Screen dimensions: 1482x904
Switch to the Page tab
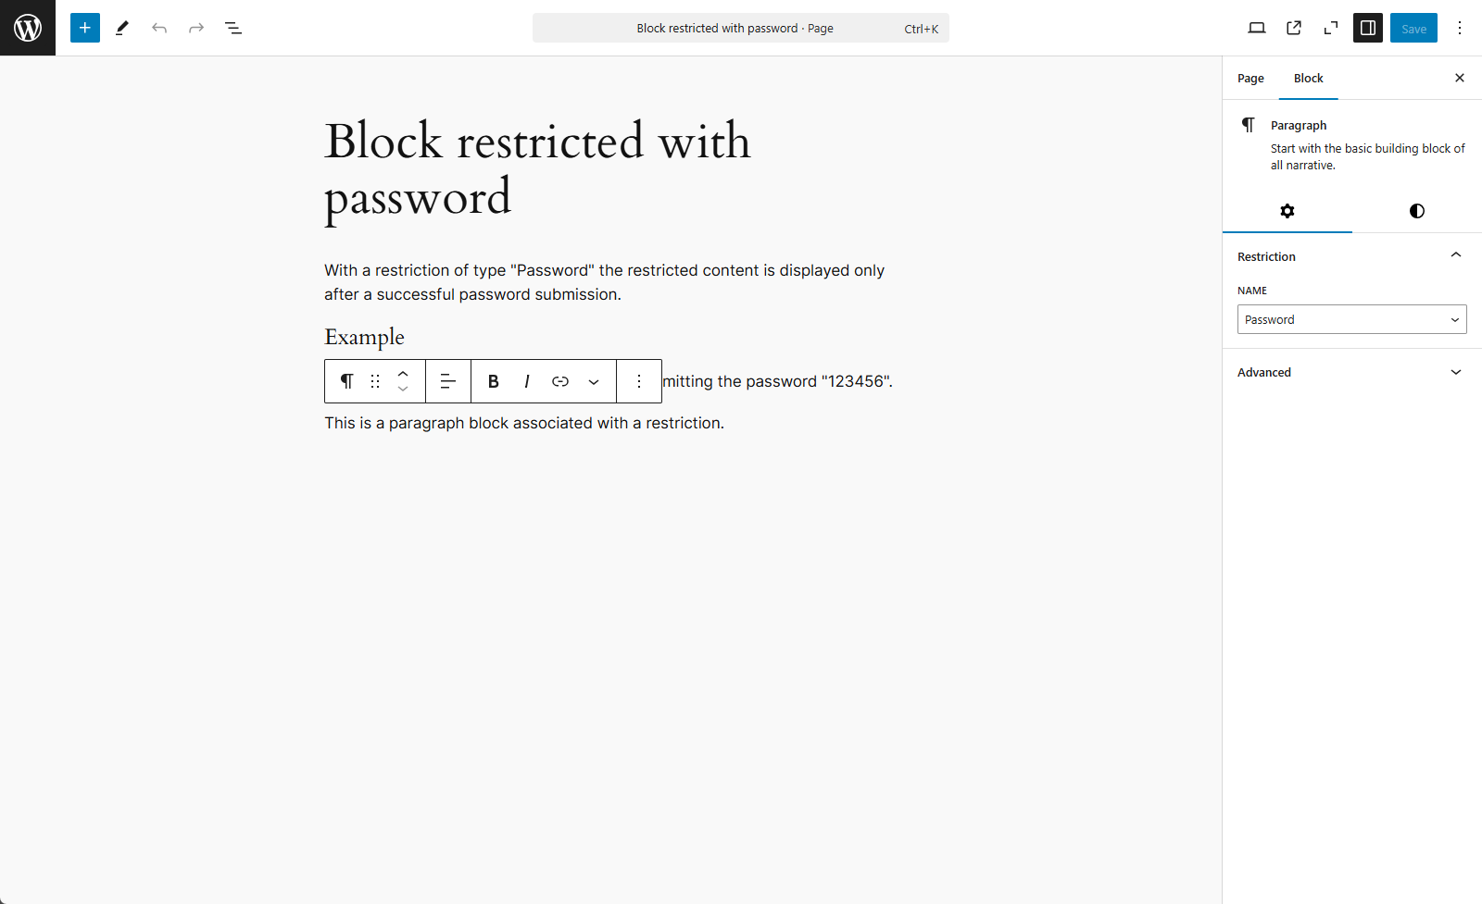click(x=1250, y=79)
